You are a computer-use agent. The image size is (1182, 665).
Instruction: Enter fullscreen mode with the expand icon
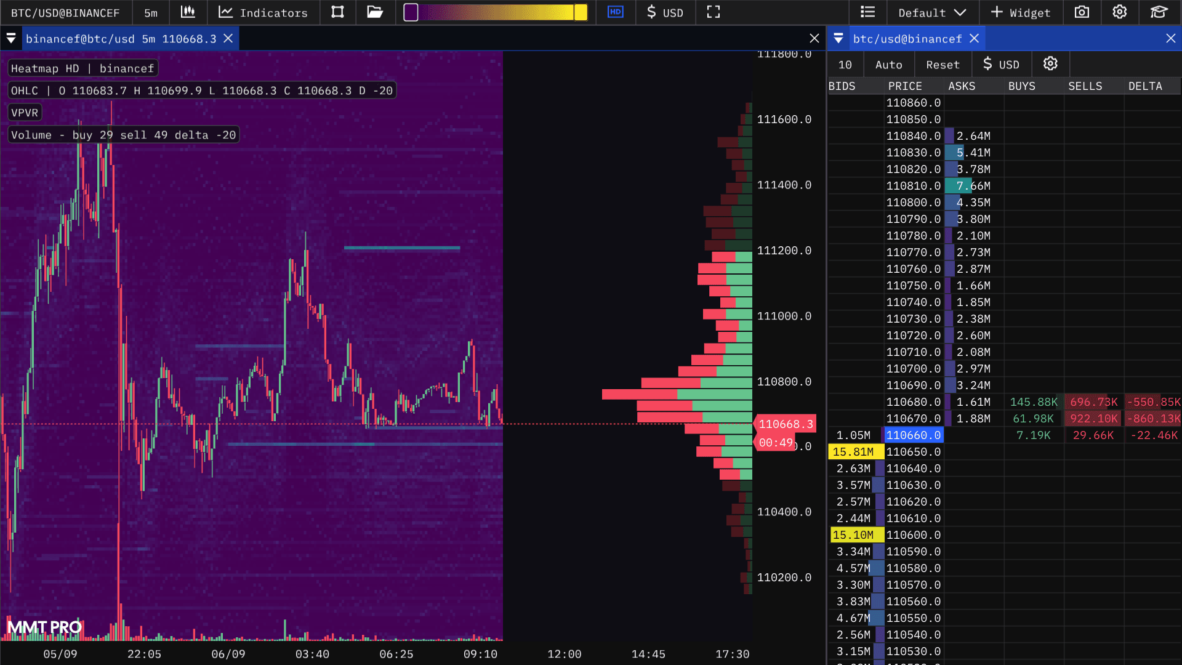(x=714, y=12)
